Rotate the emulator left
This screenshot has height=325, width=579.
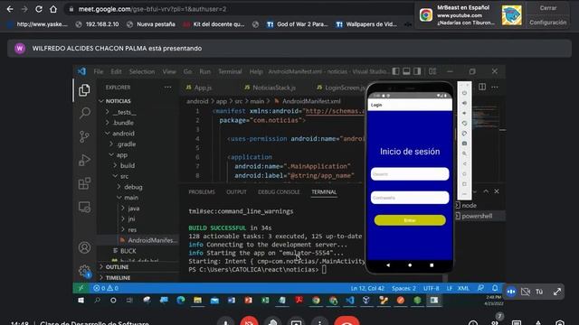[x=464, y=124]
